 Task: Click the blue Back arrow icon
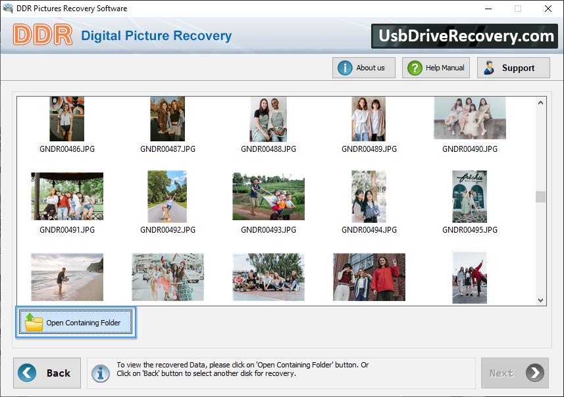coord(27,373)
